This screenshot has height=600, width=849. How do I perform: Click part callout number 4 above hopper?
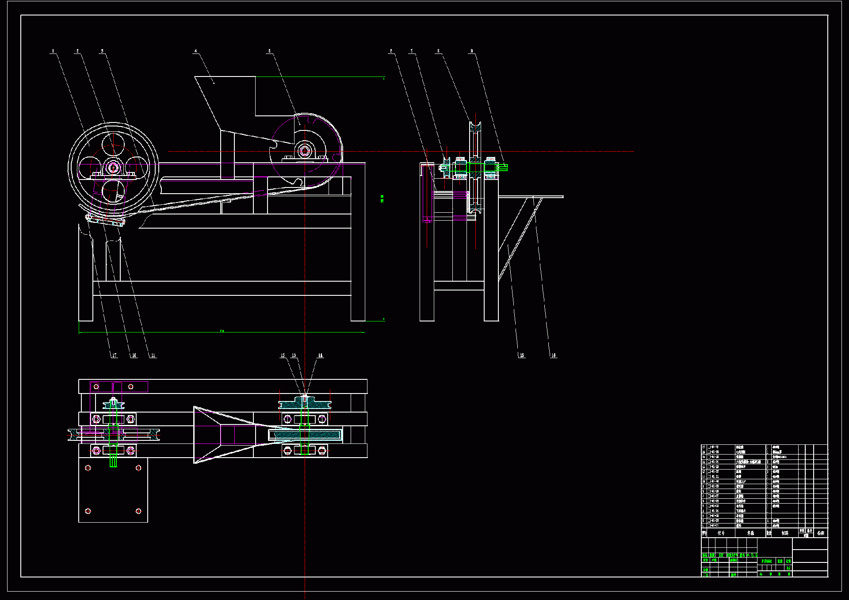click(x=195, y=51)
